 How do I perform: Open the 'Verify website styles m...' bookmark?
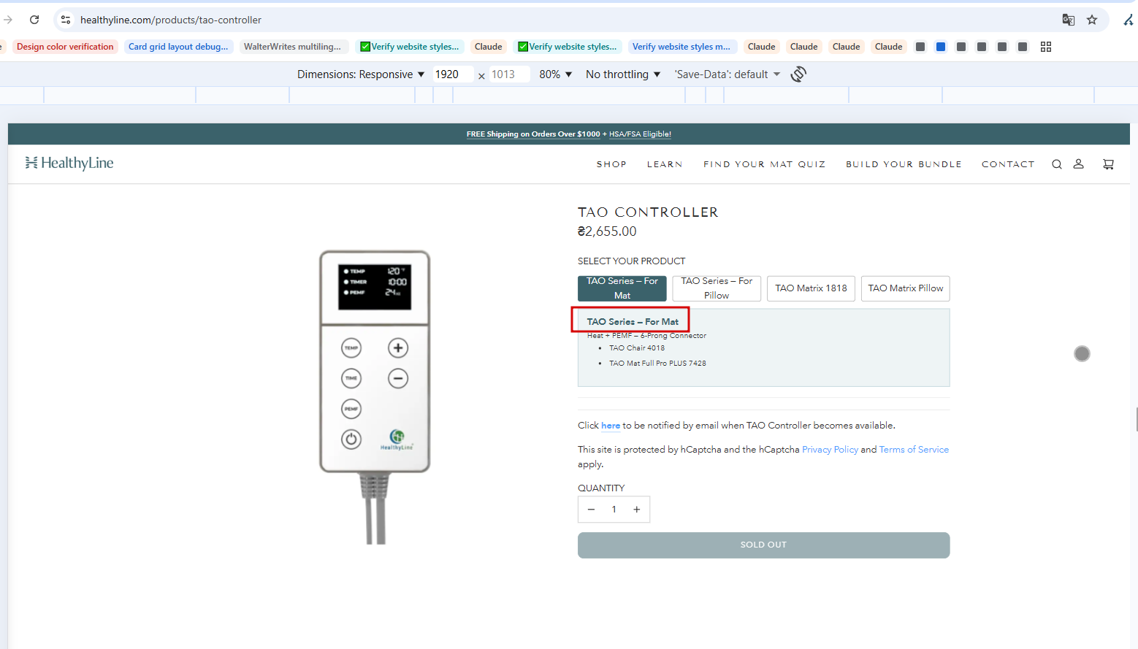(681, 47)
